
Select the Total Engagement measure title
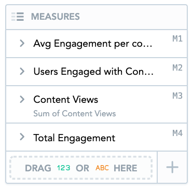tap(74, 138)
